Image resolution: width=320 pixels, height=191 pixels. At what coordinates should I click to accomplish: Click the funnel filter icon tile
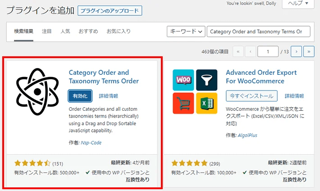207,80
